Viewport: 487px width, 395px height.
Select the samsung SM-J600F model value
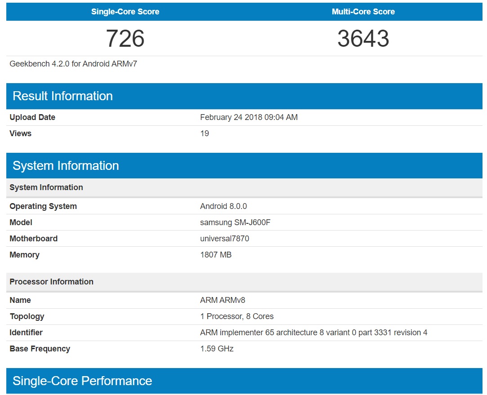click(235, 222)
